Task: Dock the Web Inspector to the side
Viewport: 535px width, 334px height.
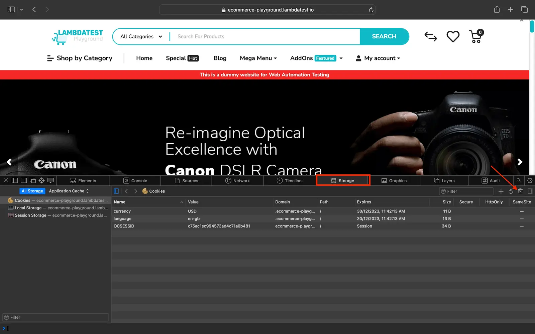Action: pos(24,180)
